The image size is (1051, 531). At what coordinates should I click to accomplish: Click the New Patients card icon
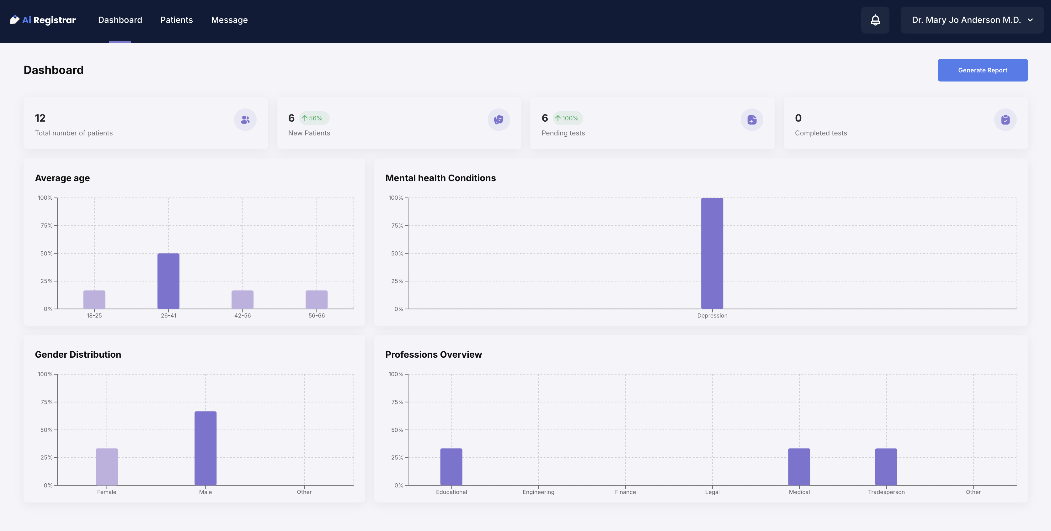point(499,120)
